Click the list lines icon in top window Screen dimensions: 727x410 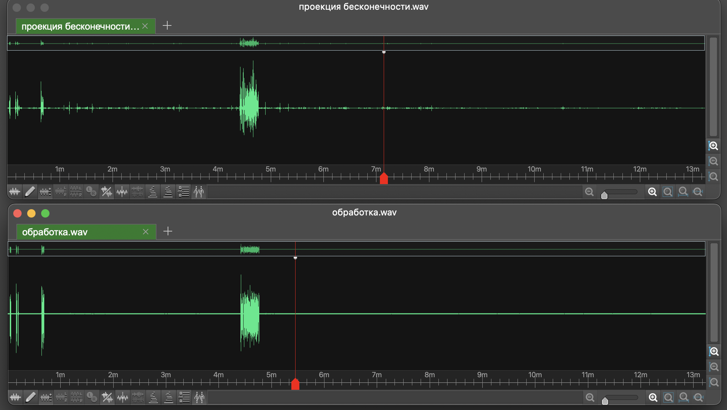pyautogui.click(x=183, y=192)
